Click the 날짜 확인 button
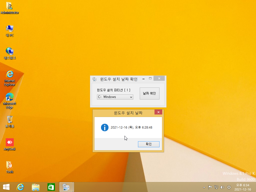Screen dimensions: 256x192 [x=149, y=93]
